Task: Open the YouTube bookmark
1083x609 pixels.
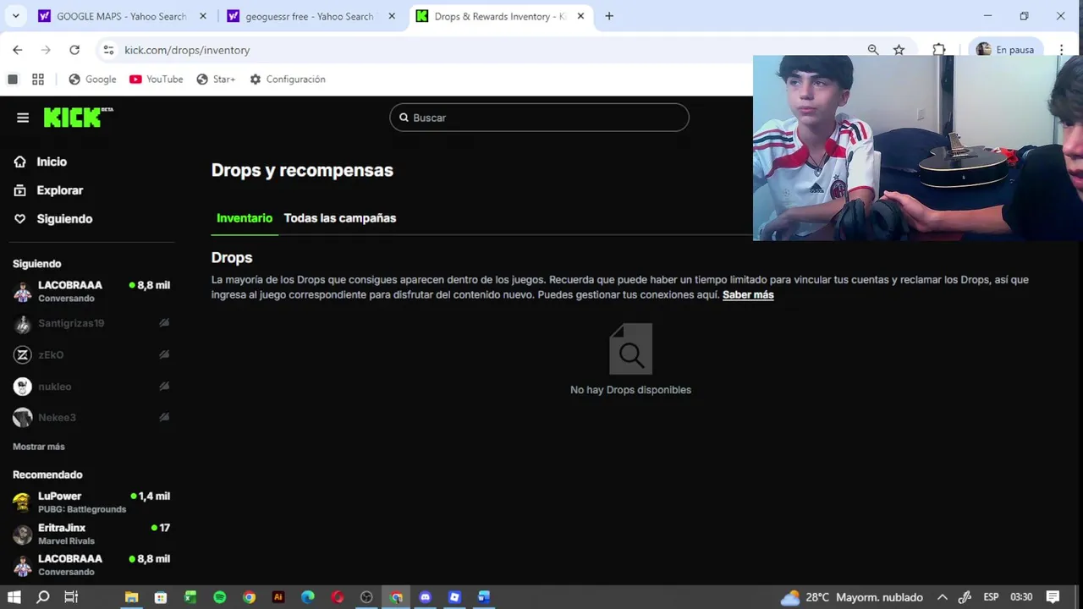Action: (157, 80)
